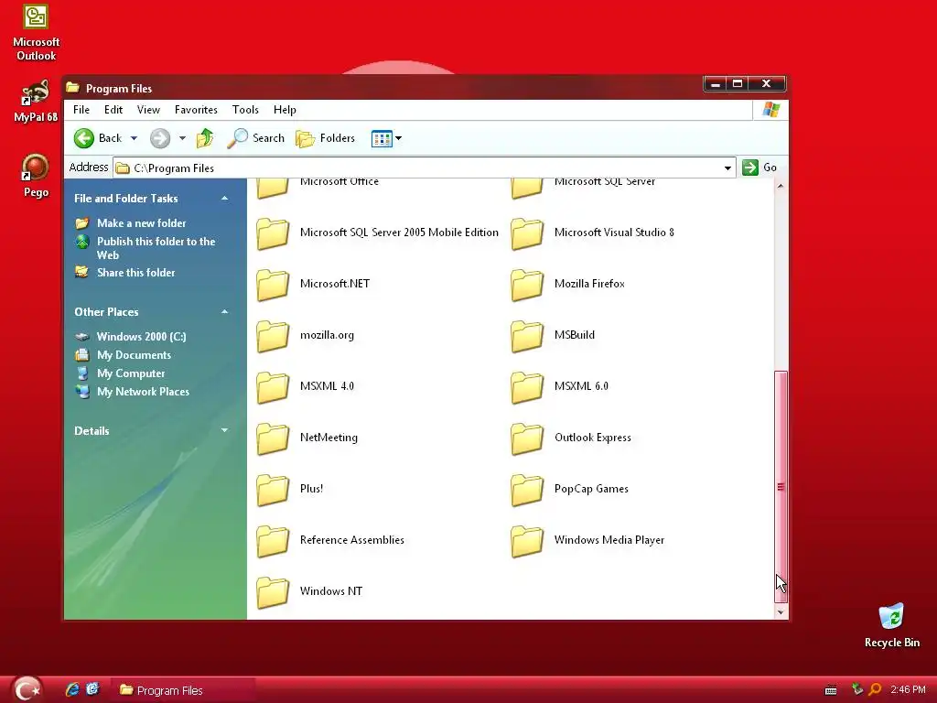Select the MSBuild folder icon
The width and height of the screenshot is (937, 703).
click(x=527, y=336)
